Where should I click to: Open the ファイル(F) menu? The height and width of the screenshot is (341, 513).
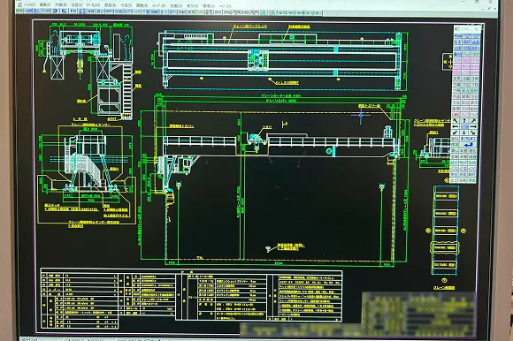[29, 5]
